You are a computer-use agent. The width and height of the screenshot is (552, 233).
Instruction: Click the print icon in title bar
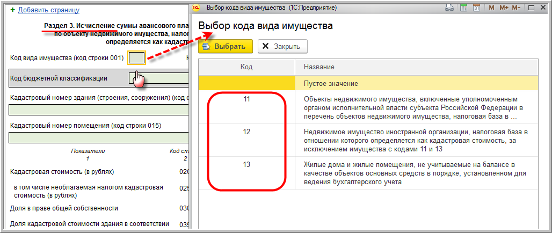[449, 8]
